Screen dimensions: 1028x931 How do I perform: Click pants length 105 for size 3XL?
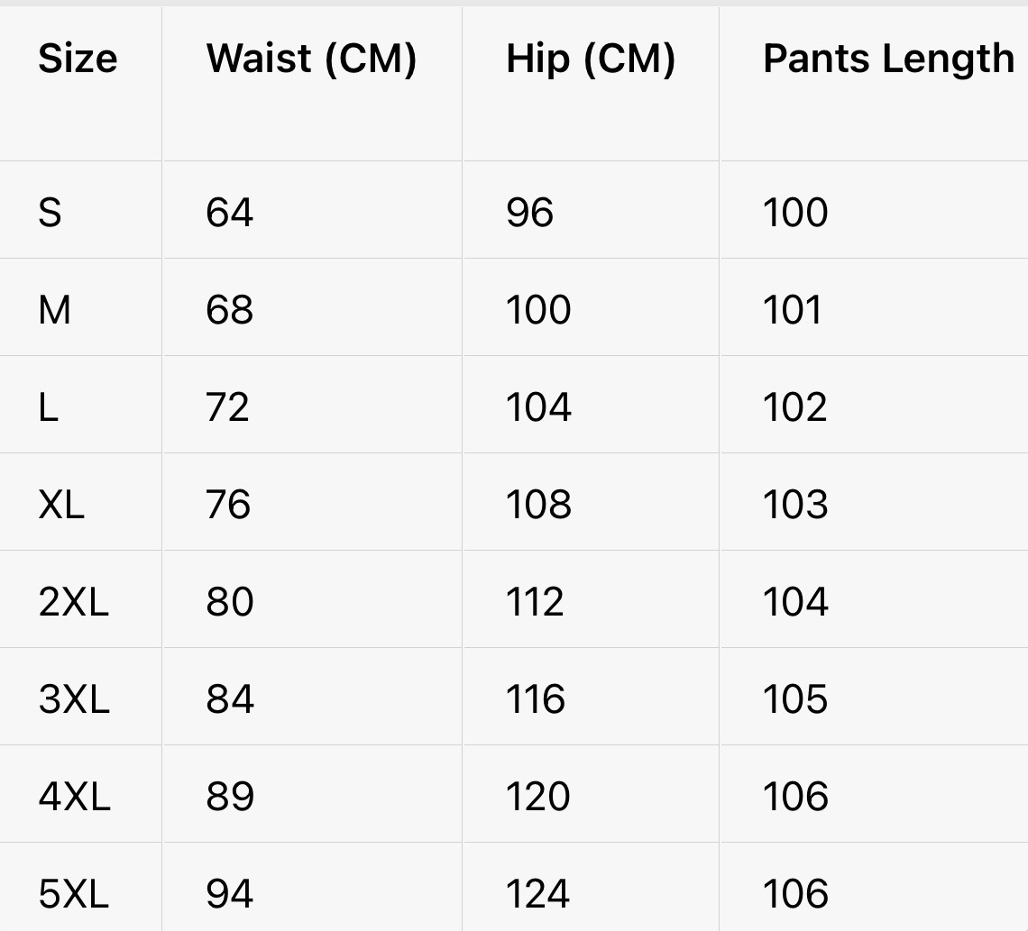(794, 699)
